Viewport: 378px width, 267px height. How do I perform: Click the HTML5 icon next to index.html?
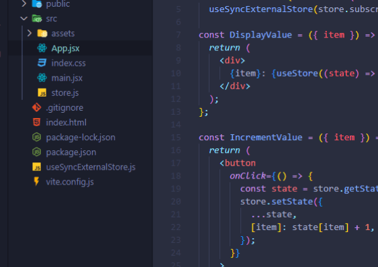tap(37, 122)
